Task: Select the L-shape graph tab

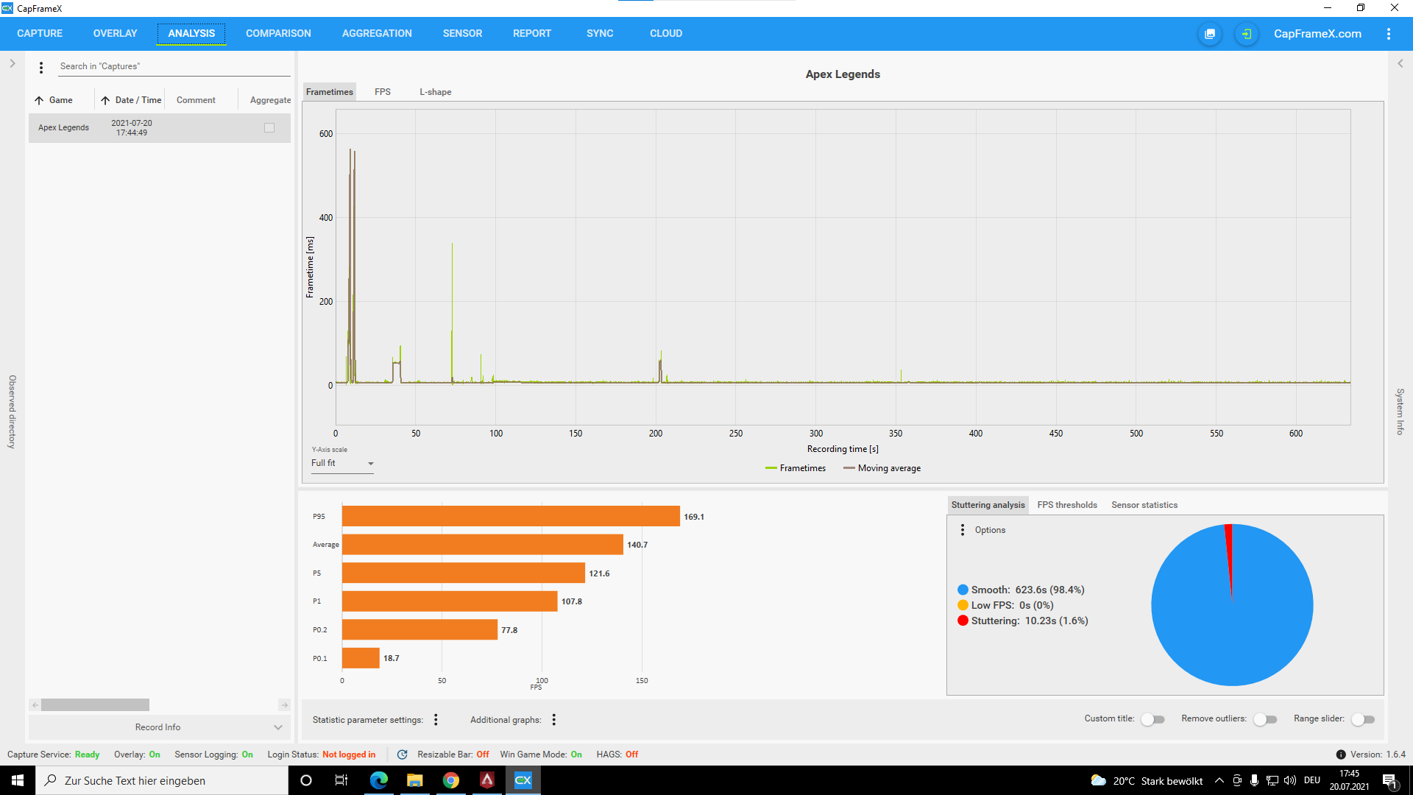Action: click(435, 92)
